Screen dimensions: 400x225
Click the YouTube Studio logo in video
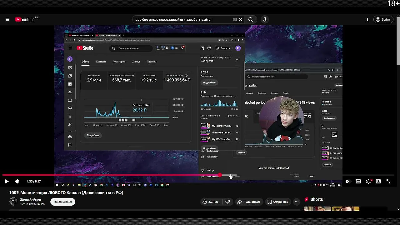(x=85, y=48)
